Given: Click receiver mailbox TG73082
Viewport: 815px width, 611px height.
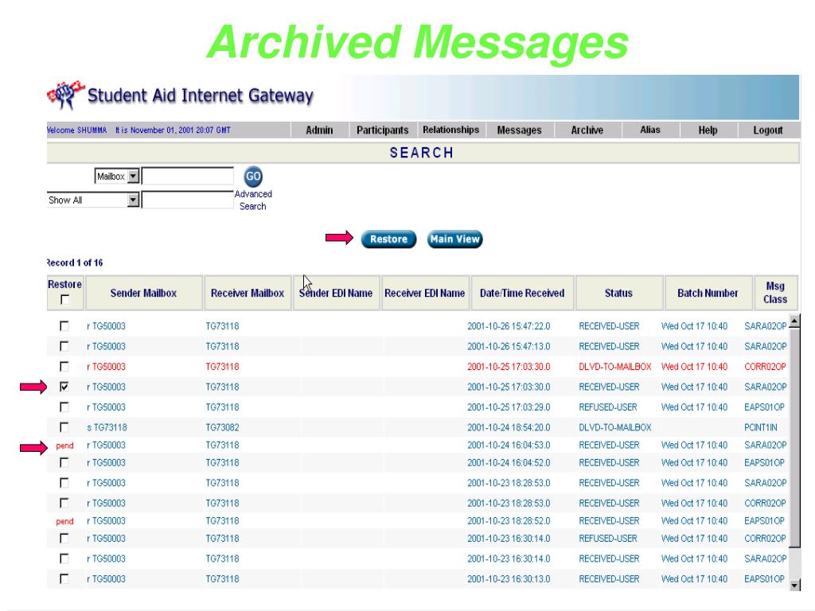Looking at the screenshot, I should [x=223, y=427].
